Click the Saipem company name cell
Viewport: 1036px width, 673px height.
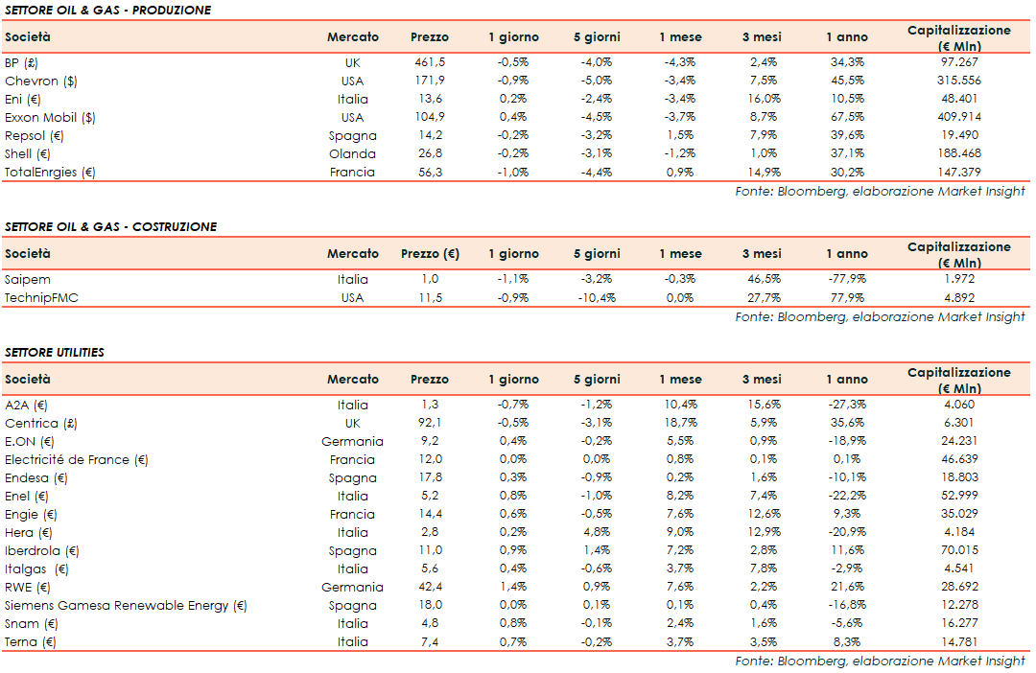[28, 279]
